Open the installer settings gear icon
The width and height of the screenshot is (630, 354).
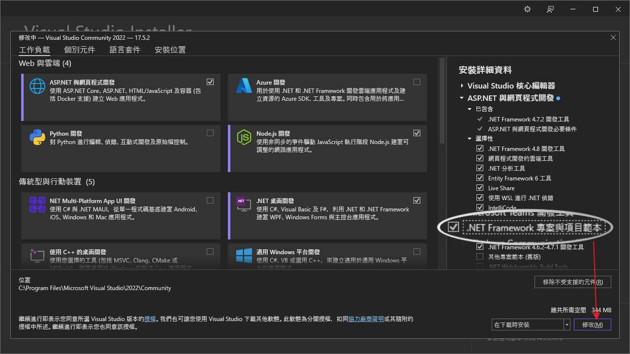click(528, 9)
